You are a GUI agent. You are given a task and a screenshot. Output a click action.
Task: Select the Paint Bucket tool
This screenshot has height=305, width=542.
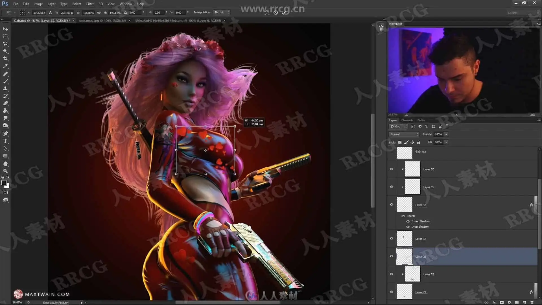point(5,111)
